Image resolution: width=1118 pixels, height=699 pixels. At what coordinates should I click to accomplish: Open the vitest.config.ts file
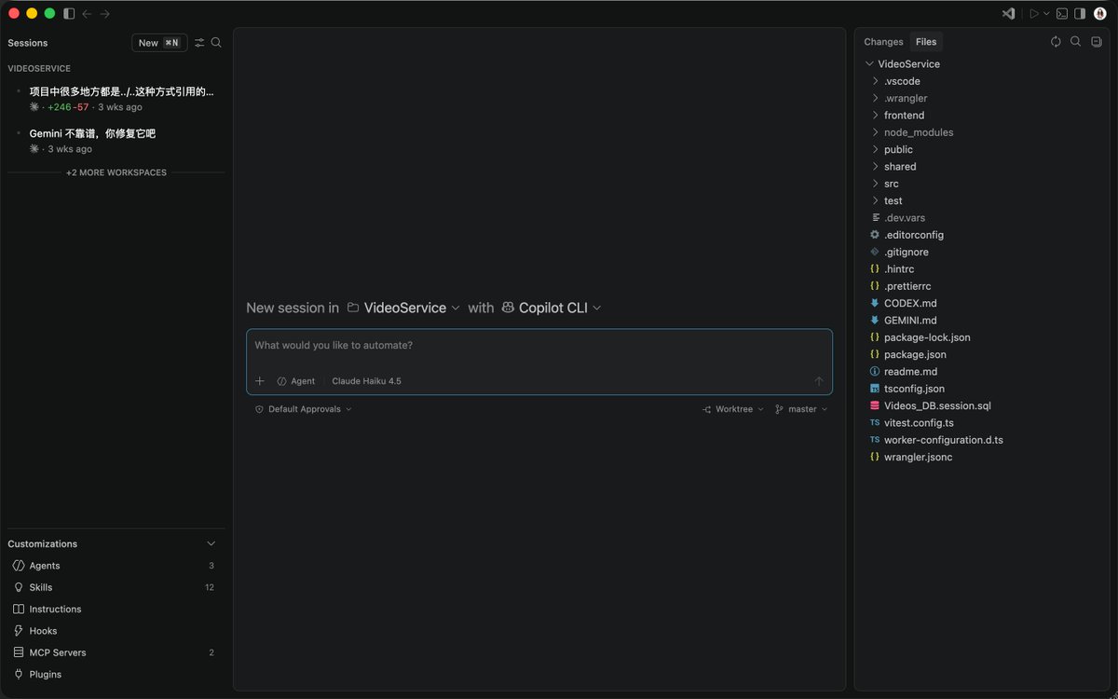click(x=982, y=423)
